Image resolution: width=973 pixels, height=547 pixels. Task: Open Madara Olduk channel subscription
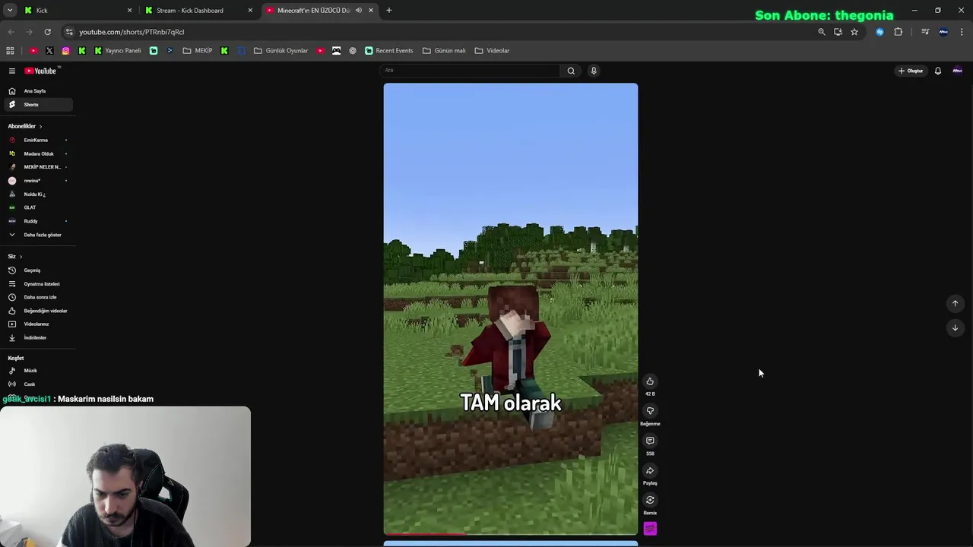click(36, 153)
